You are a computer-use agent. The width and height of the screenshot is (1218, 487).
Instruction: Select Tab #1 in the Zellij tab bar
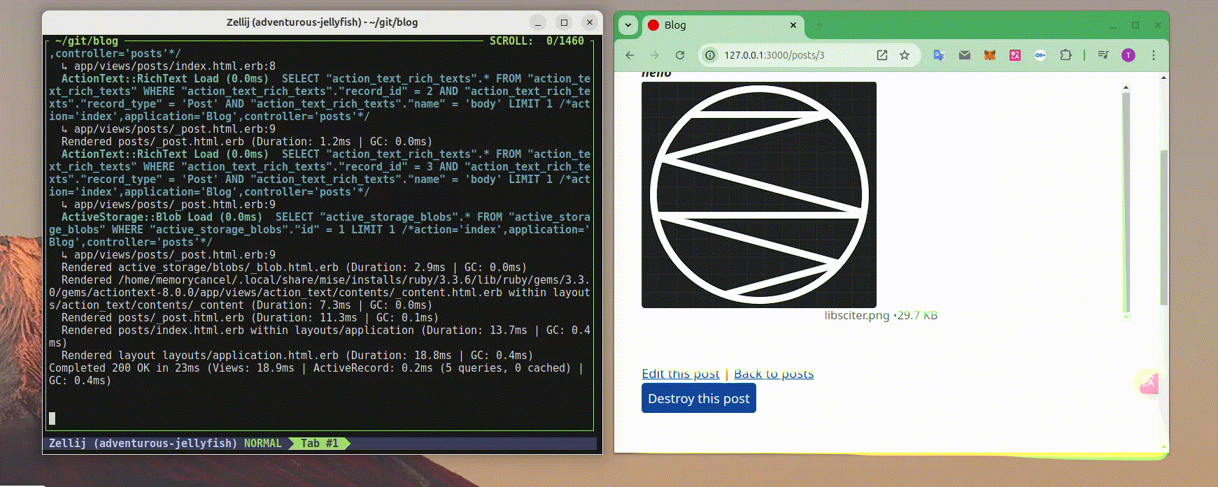tap(320, 444)
